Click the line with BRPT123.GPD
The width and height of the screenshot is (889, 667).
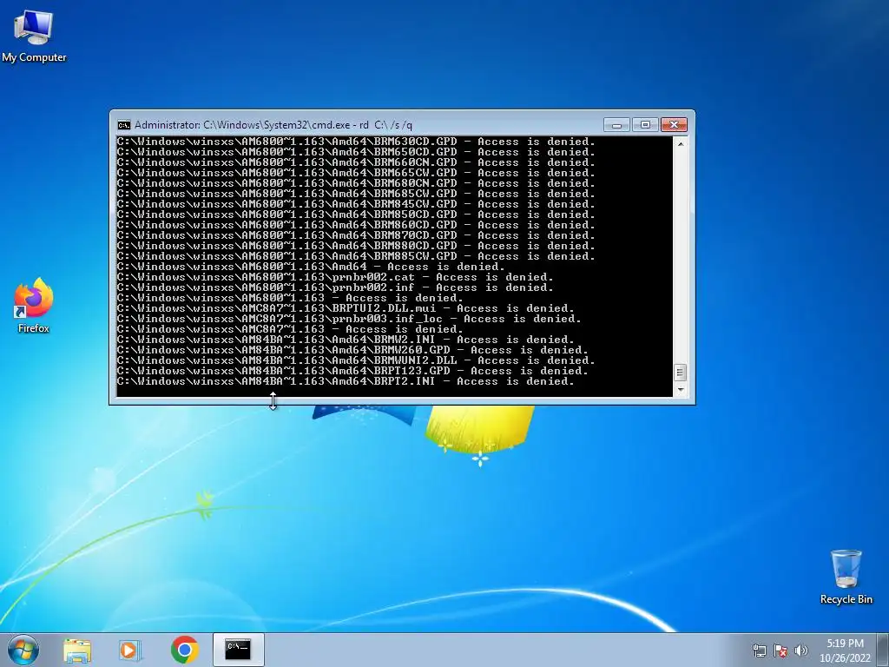352,371
